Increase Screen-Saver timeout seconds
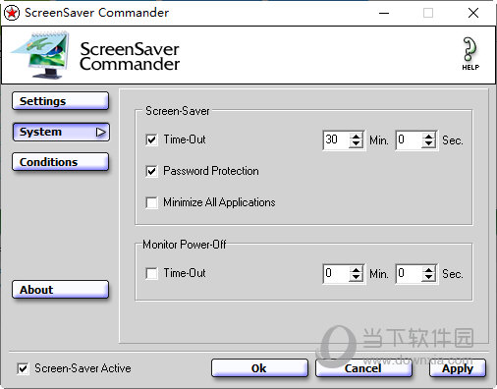 pos(428,137)
